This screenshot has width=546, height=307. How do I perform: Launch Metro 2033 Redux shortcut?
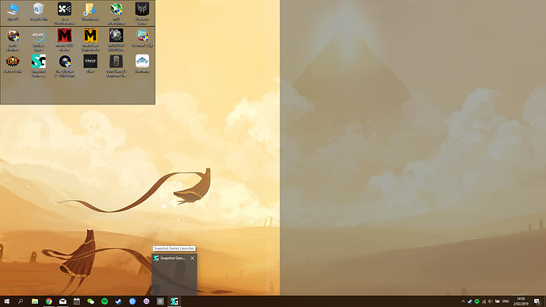point(64,40)
